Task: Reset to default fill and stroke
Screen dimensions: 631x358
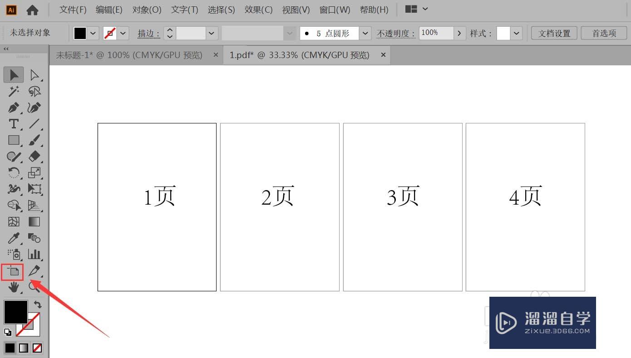Action: pyautogui.click(x=8, y=332)
